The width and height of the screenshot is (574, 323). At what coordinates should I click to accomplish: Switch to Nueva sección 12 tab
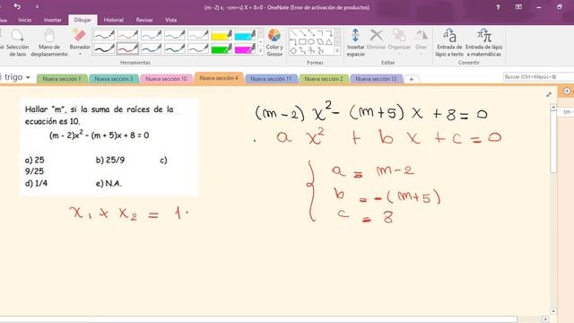click(377, 79)
